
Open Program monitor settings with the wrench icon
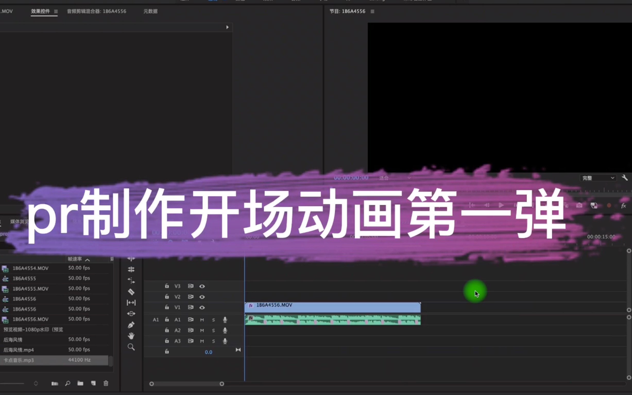point(625,177)
